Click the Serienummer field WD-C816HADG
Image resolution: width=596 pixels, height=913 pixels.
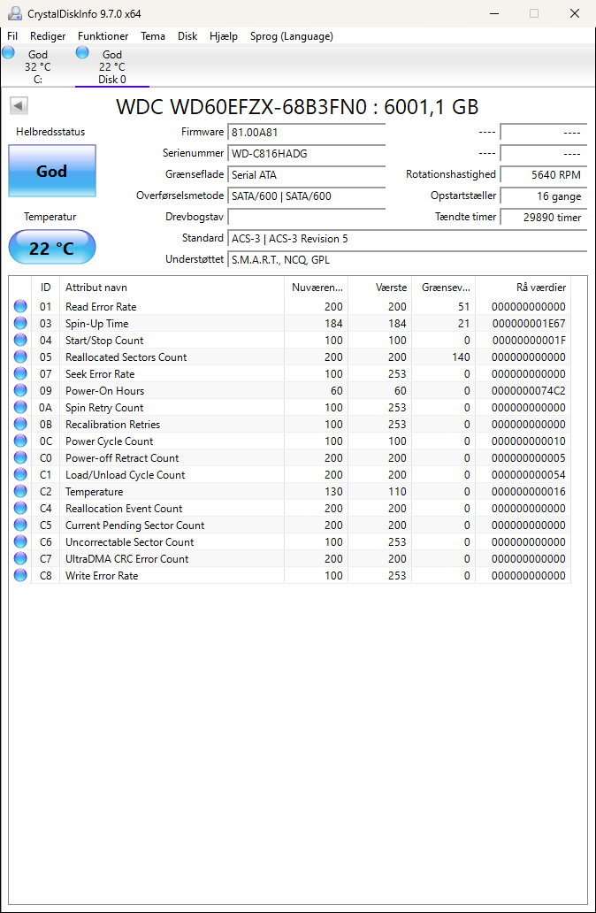point(306,154)
